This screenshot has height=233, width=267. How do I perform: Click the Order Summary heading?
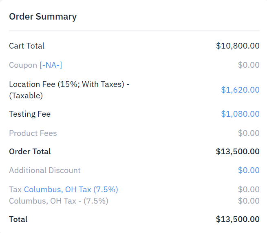tap(43, 17)
